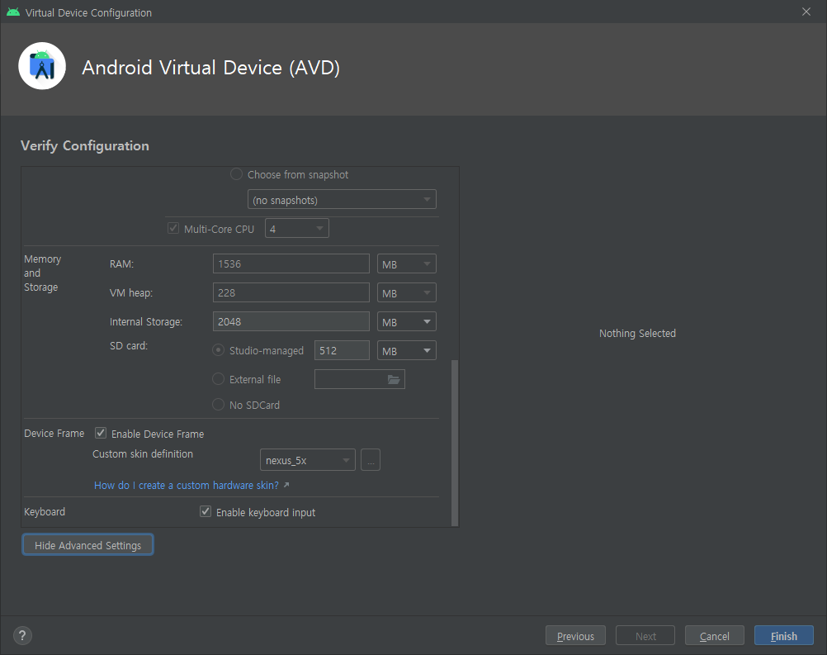Click the help question mark icon

pyautogui.click(x=22, y=635)
